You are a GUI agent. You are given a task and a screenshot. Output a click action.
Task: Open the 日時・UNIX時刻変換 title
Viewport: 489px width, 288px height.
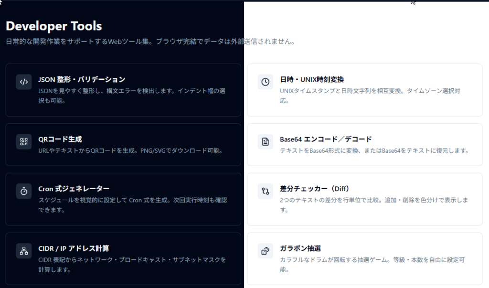[x=312, y=79]
